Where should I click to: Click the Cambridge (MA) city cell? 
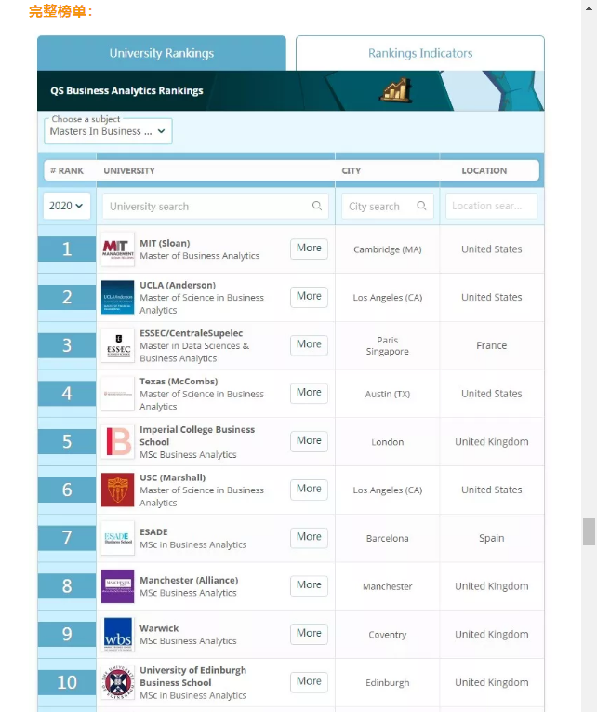point(388,249)
